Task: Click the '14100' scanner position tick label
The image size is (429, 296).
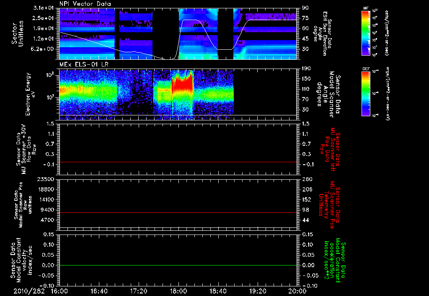Action: [x=45, y=199]
